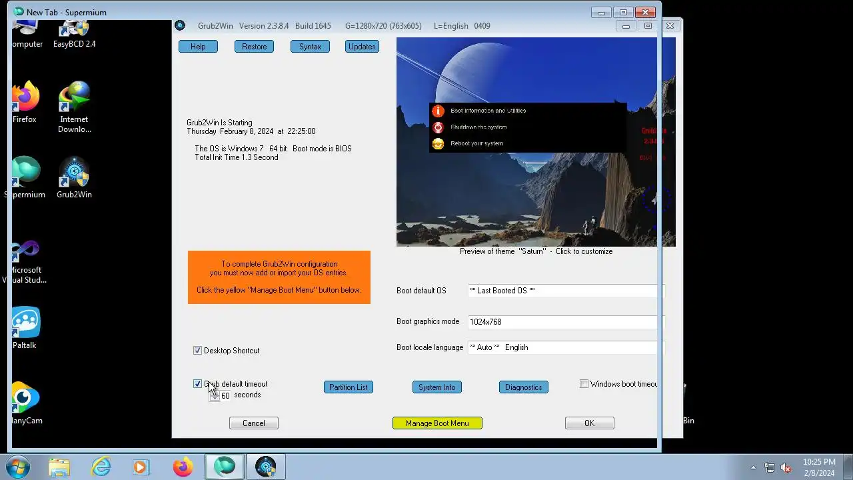Screen dimensions: 853x480
Task: Click the Boot Information and Utilities icon in preview
Action: coord(438,111)
